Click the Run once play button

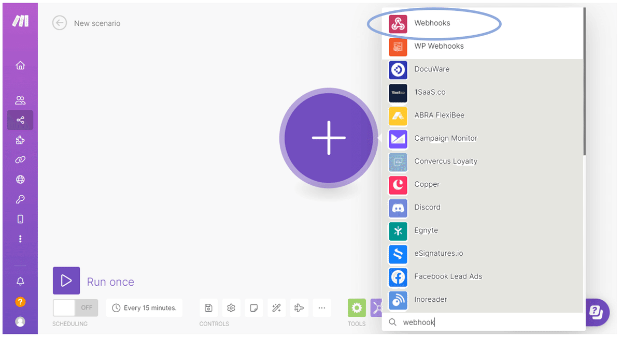point(66,281)
